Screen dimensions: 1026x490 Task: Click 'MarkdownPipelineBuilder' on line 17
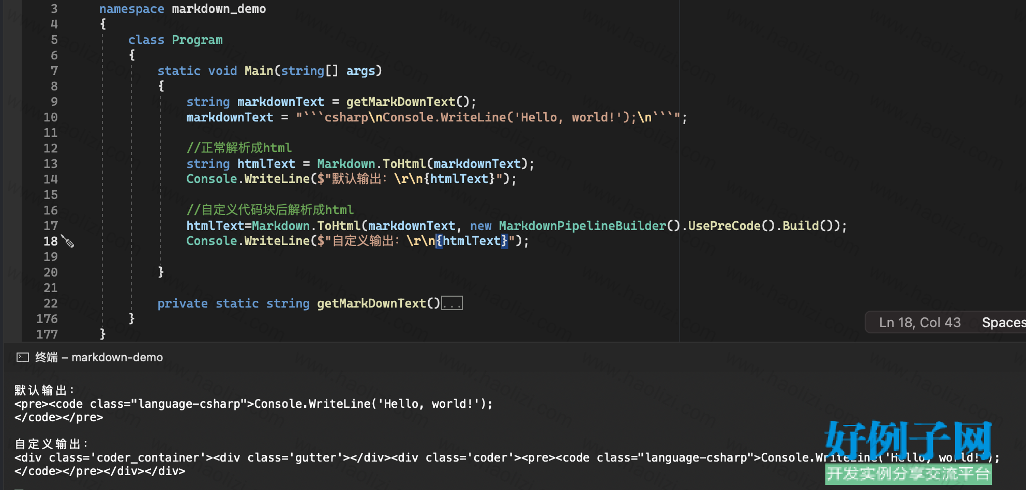[x=582, y=226]
